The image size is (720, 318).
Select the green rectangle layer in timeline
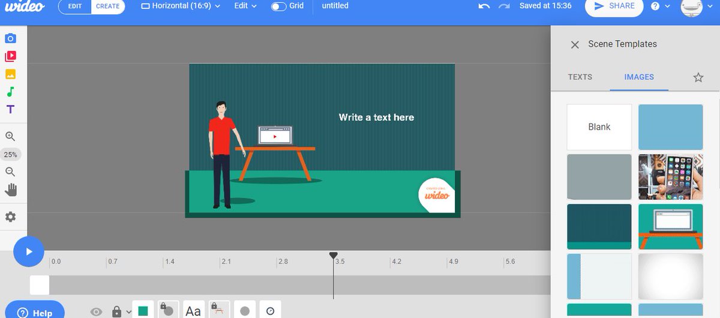(x=143, y=310)
